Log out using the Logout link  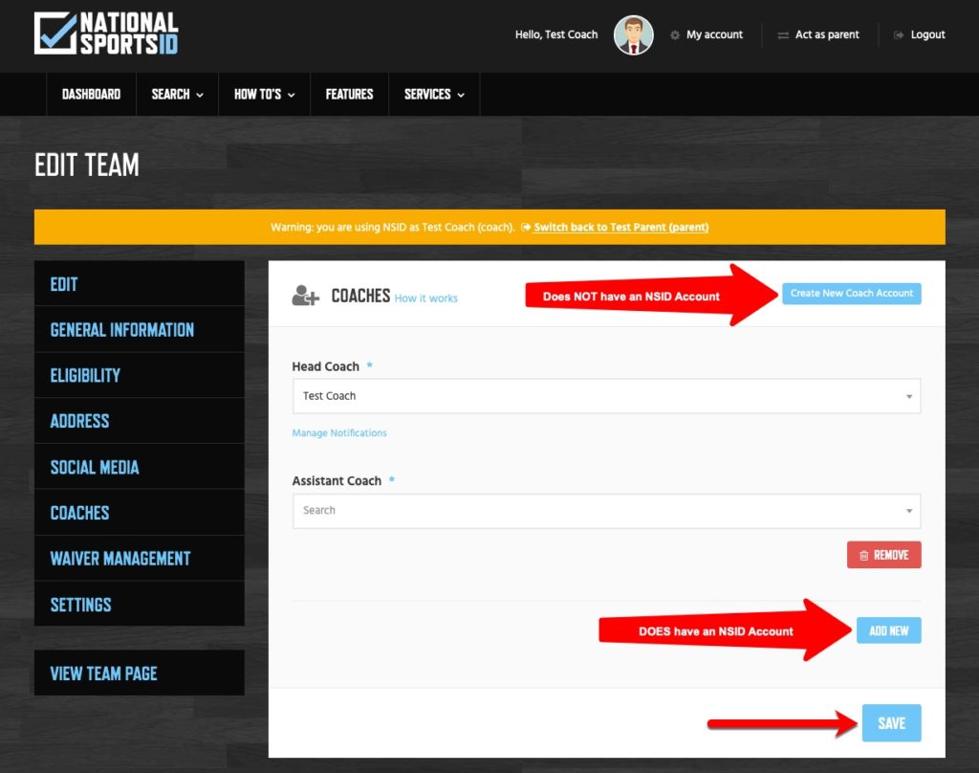927,35
